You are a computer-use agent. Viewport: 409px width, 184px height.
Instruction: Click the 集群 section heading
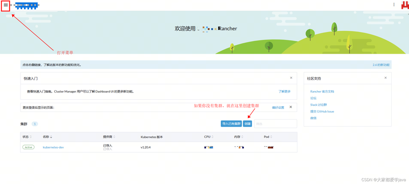pos(24,124)
